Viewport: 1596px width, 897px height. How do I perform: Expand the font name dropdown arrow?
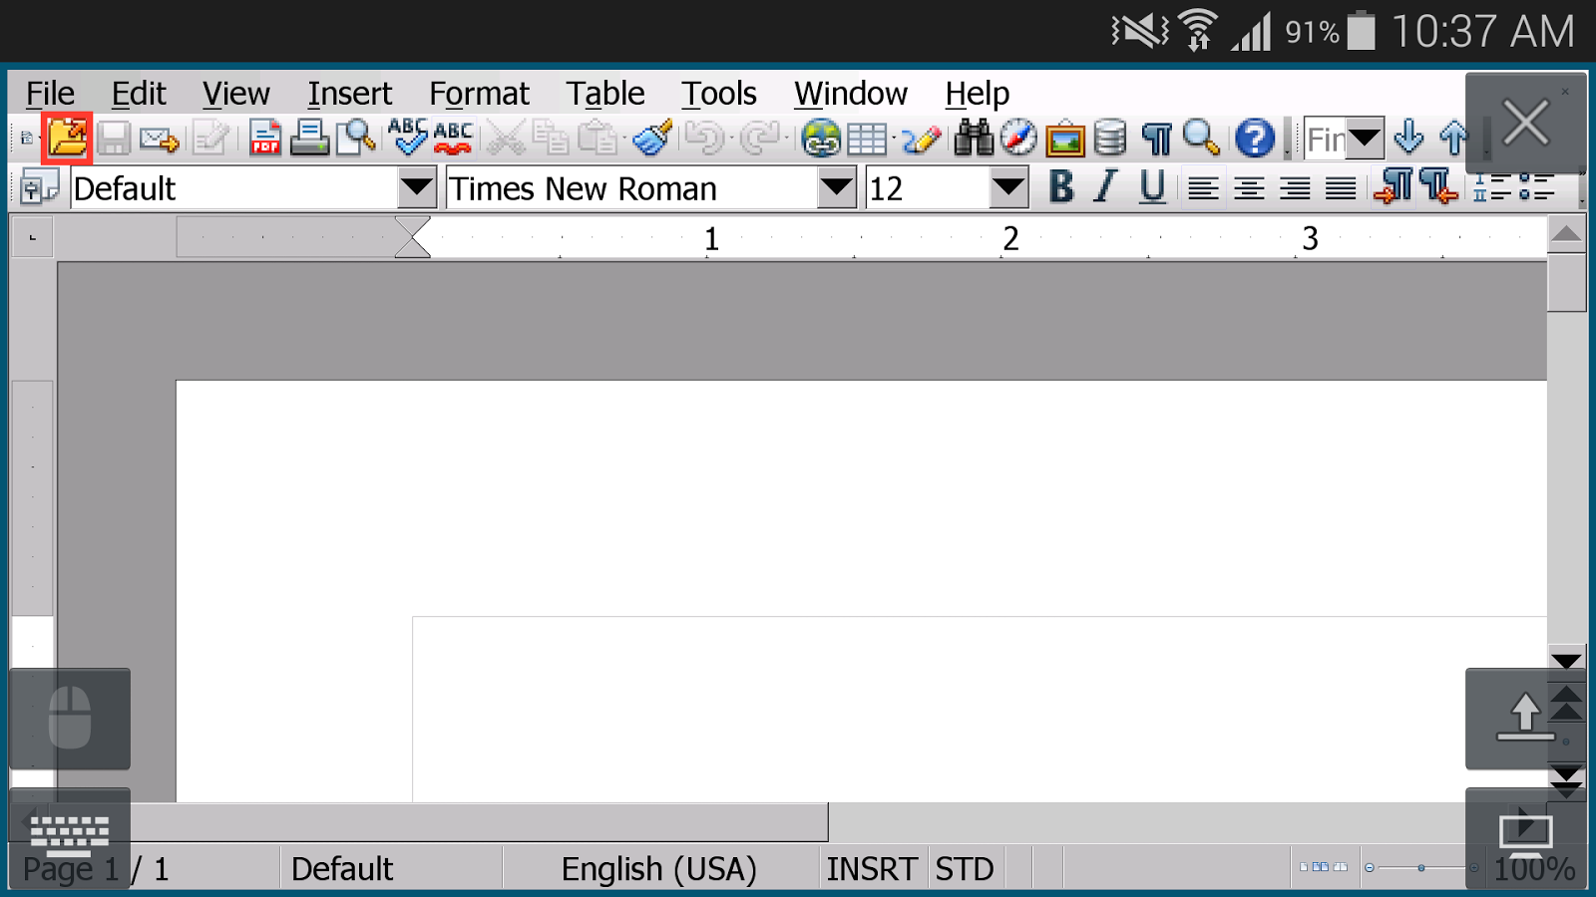pos(836,187)
